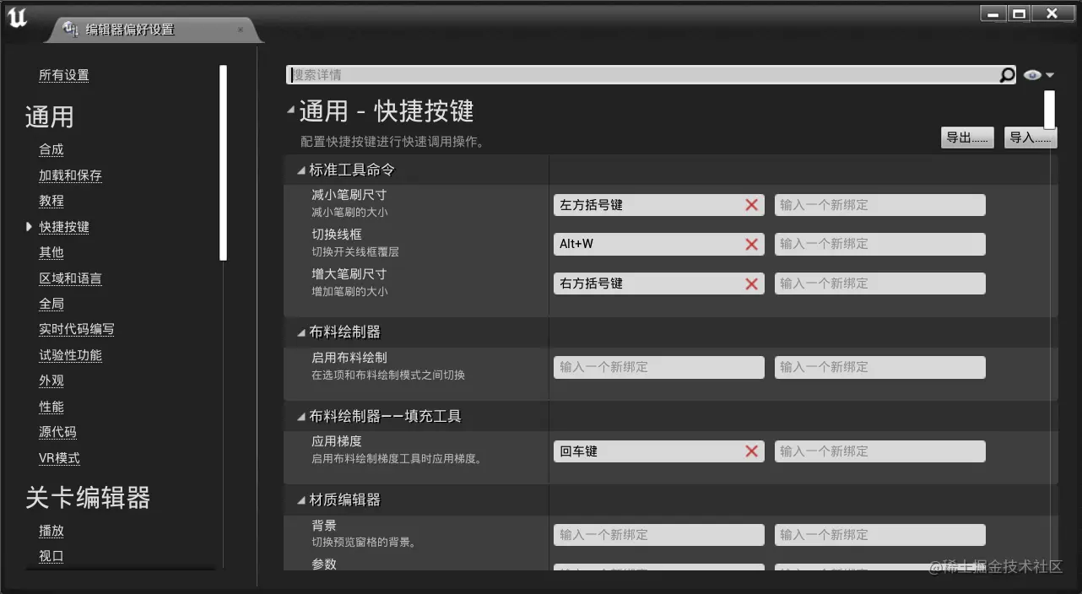The height and width of the screenshot is (594, 1082).
Task: Open the 源代码 settings page
Action: click(x=57, y=432)
